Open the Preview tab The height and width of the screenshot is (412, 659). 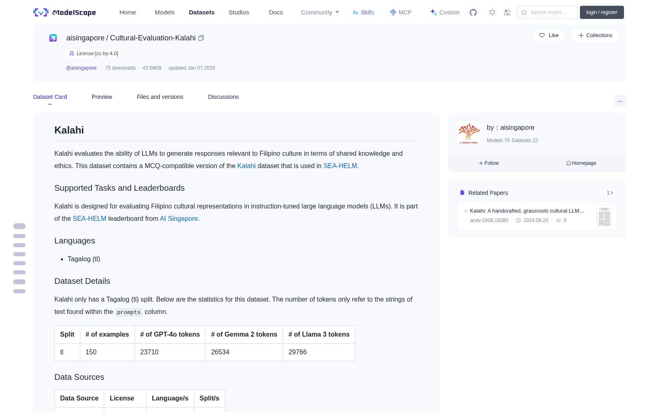click(102, 97)
